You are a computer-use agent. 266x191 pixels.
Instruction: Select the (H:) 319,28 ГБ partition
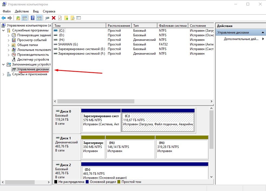(x=182, y=147)
